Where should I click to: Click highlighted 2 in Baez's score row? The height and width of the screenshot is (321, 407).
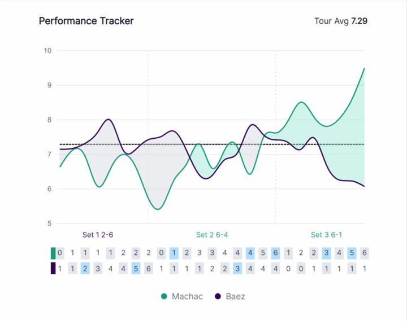point(85,269)
